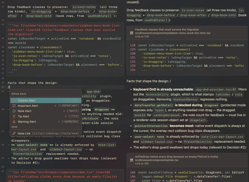The width and height of the screenshot is (249, 182).
Task: Click editor gutter line number 43
Action: click(x=3, y=25)
